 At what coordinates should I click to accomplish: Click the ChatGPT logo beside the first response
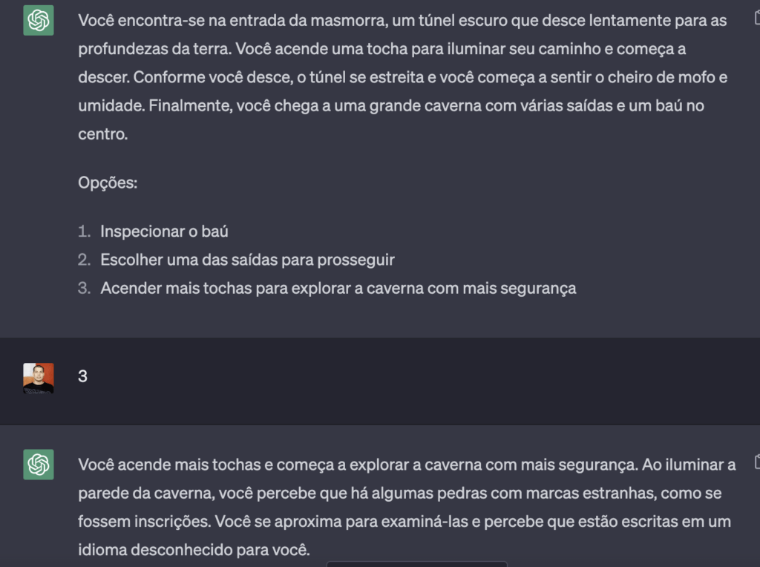tap(39, 20)
